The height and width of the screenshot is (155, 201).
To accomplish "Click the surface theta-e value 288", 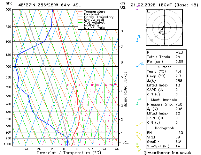I will [x=179, y=81].
